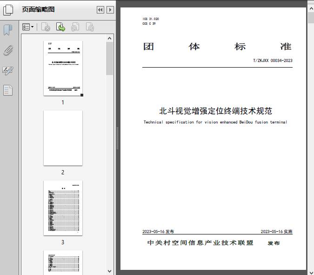Click the document view scroll-down arrow
The image size is (314, 275).
point(311,272)
